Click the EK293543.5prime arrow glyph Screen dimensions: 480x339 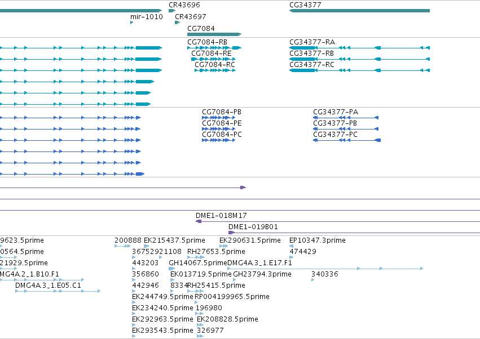click(x=134, y=336)
